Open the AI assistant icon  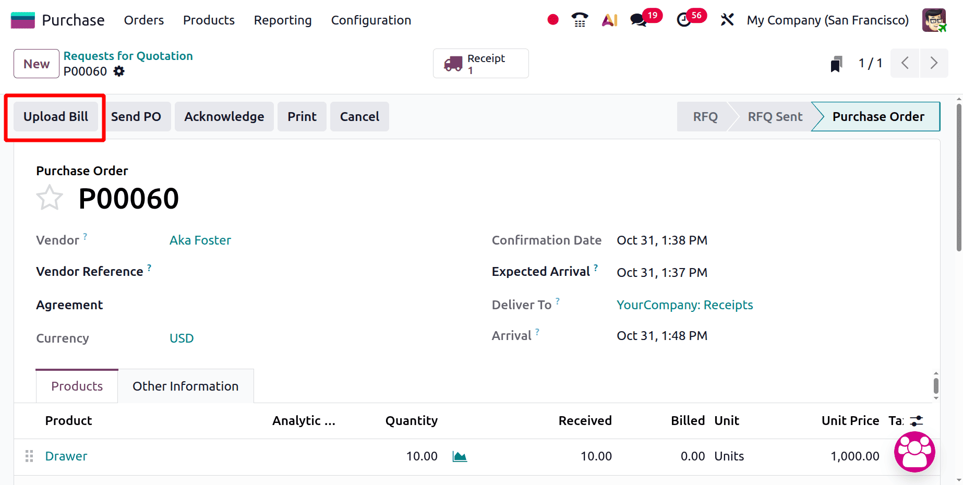pyautogui.click(x=609, y=20)
